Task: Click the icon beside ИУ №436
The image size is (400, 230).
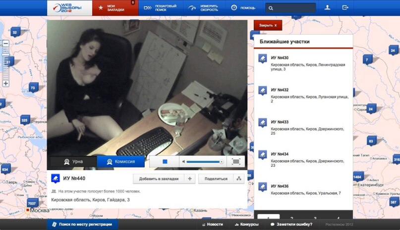Action: point(263,187)
